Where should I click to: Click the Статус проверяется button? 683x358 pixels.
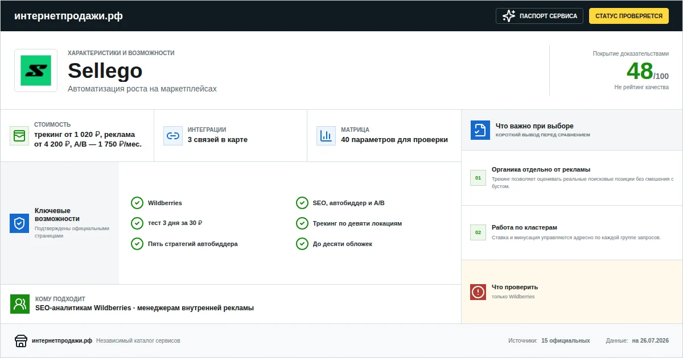[x=629, y=16]
